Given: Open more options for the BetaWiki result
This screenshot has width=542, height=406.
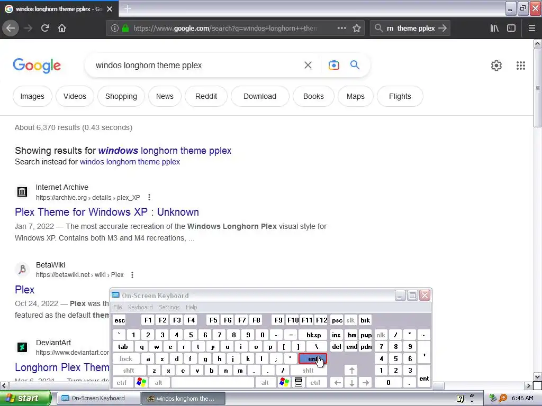Looking at the screenshot, I should (x=132, y=275).
